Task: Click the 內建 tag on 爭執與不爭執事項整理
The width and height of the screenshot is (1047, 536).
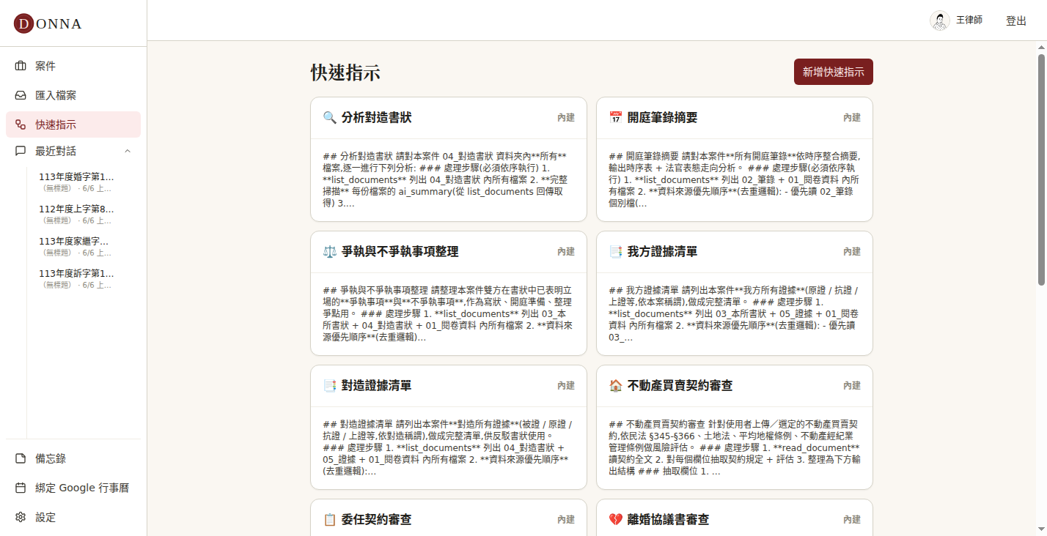Action: coord(566,252)
